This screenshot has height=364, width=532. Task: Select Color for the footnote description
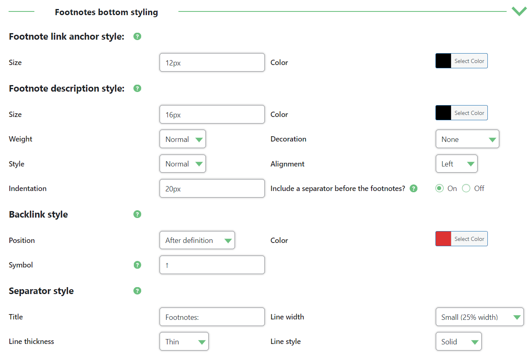(469, 112)
